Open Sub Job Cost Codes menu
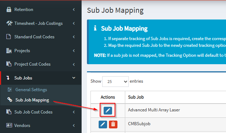The height and width of the screenshot is (133, 226). (41, 112)
